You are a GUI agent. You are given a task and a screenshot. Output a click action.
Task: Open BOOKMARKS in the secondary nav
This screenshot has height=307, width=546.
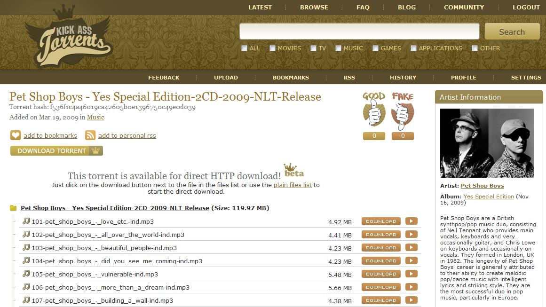[291, 78]
